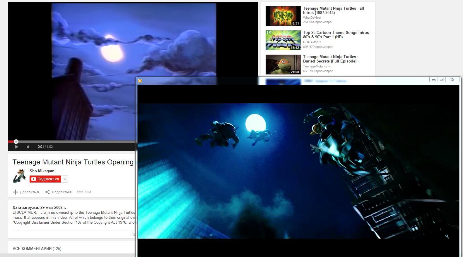Click the Поделиться share icon
Image resolution: width=463 pixels, height=257 pixels.
[47, 192]
